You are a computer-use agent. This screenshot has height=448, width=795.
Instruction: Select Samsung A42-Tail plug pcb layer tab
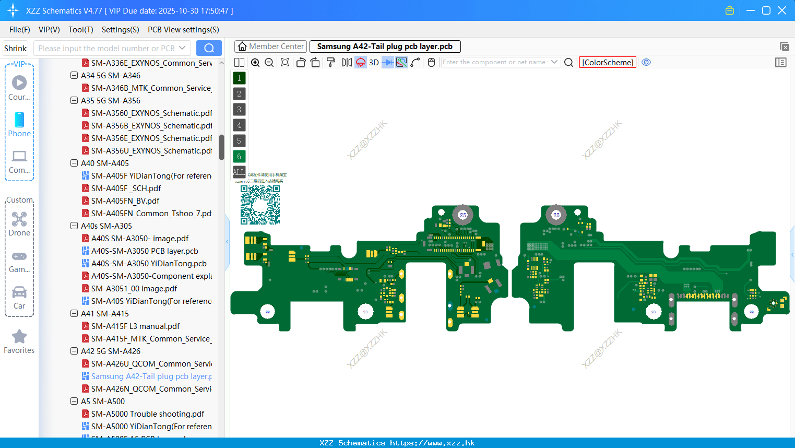click(385, 46)
